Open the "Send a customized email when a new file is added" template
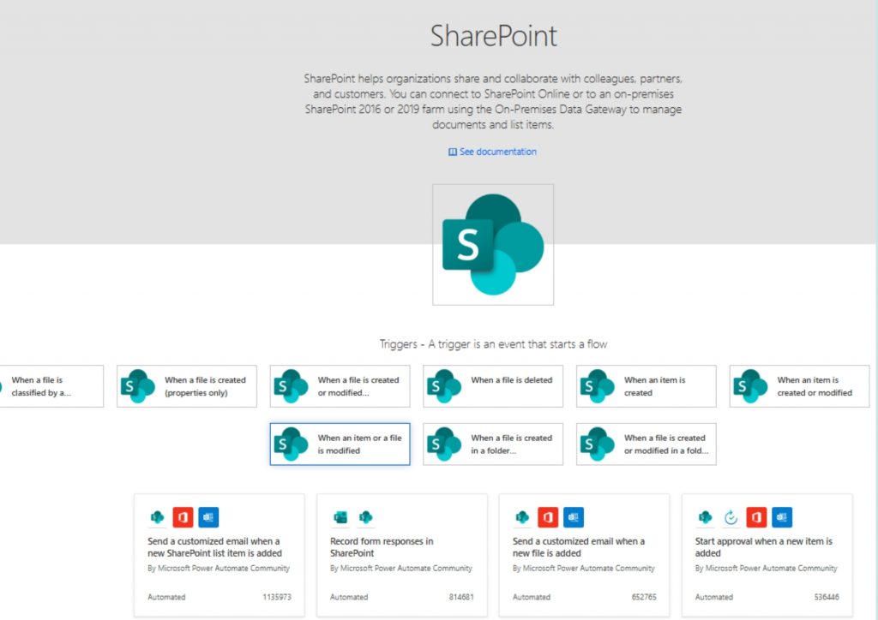 [x=584, y=552]
